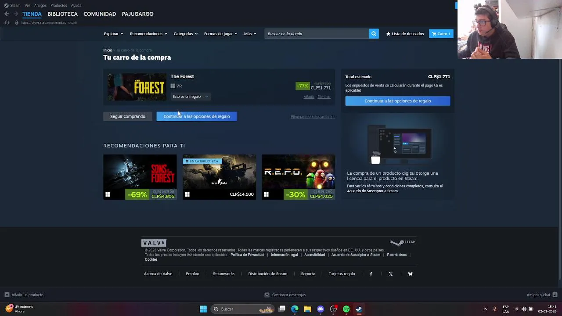Go forward with the right arrow

16,14
